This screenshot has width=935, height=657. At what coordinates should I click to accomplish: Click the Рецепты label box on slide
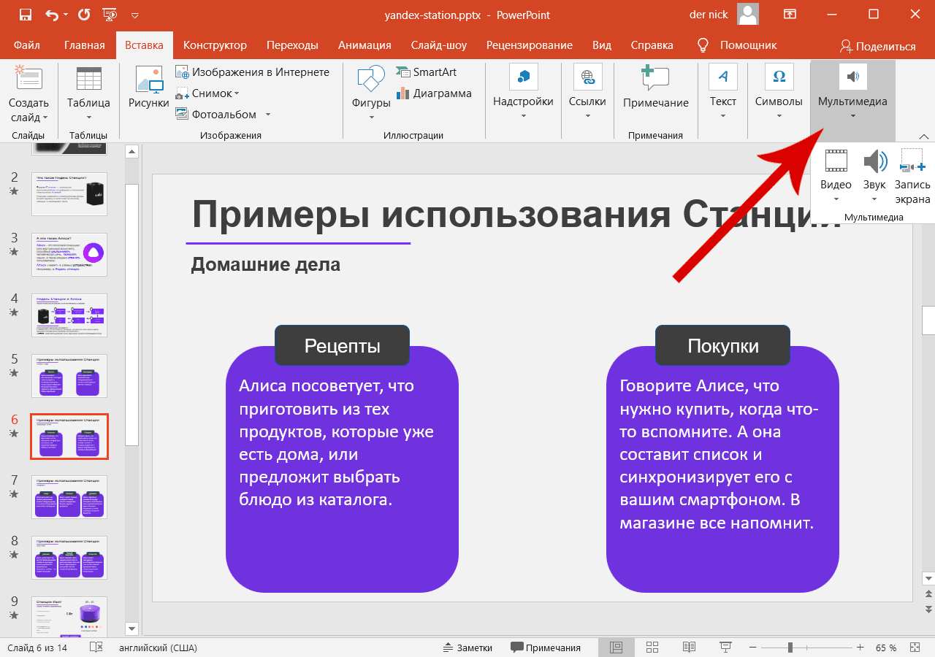342,345
